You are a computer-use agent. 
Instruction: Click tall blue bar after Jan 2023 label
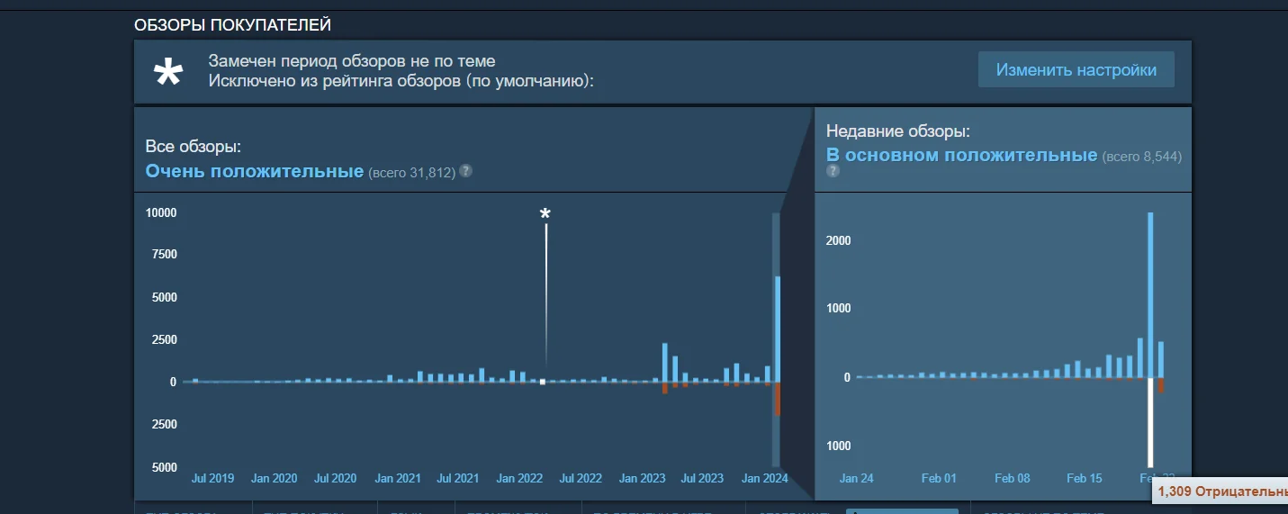[664, 362]
